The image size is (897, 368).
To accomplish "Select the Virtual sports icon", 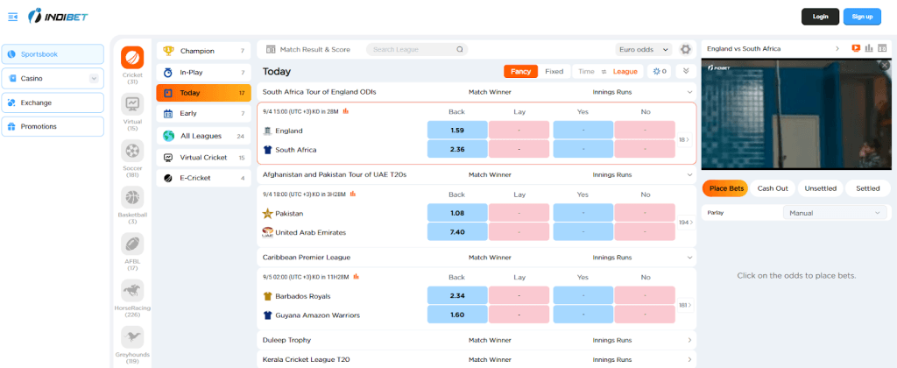I will click(132, 103).
